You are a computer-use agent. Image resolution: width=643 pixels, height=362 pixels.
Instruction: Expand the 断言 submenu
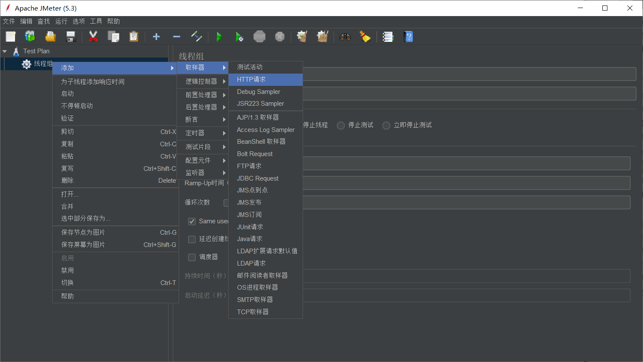tap(202, 119)
